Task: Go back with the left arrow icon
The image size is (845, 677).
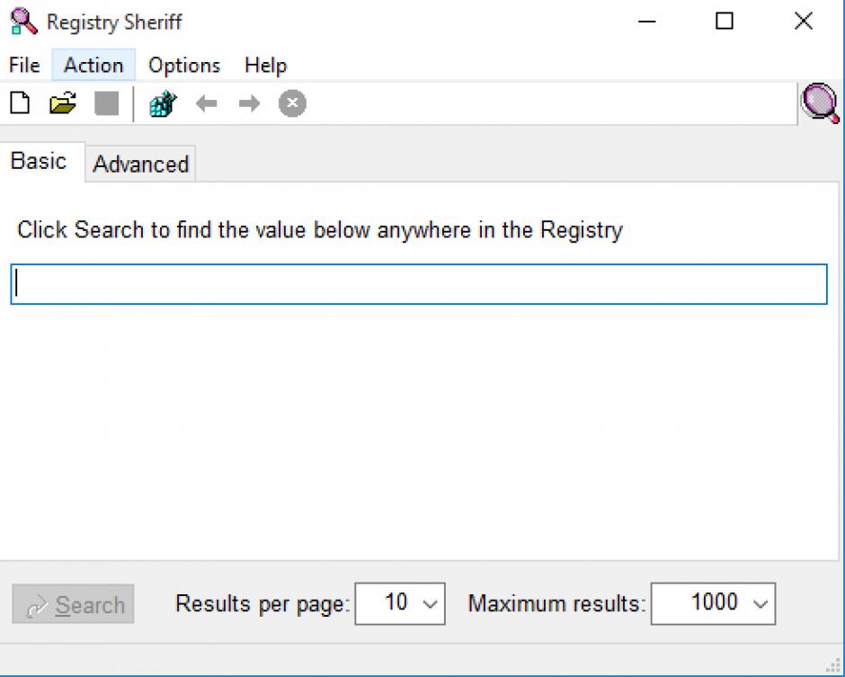Action: coord(207,103)
